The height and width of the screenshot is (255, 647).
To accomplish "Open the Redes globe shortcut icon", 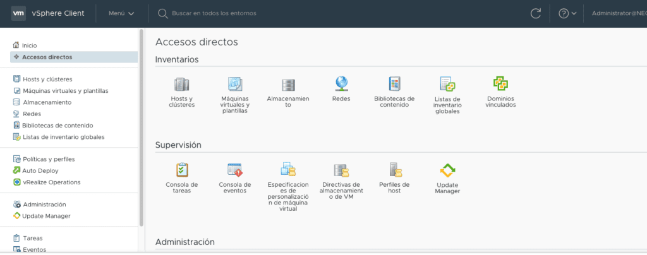I will pyautogui.click(x=341, y=84).
